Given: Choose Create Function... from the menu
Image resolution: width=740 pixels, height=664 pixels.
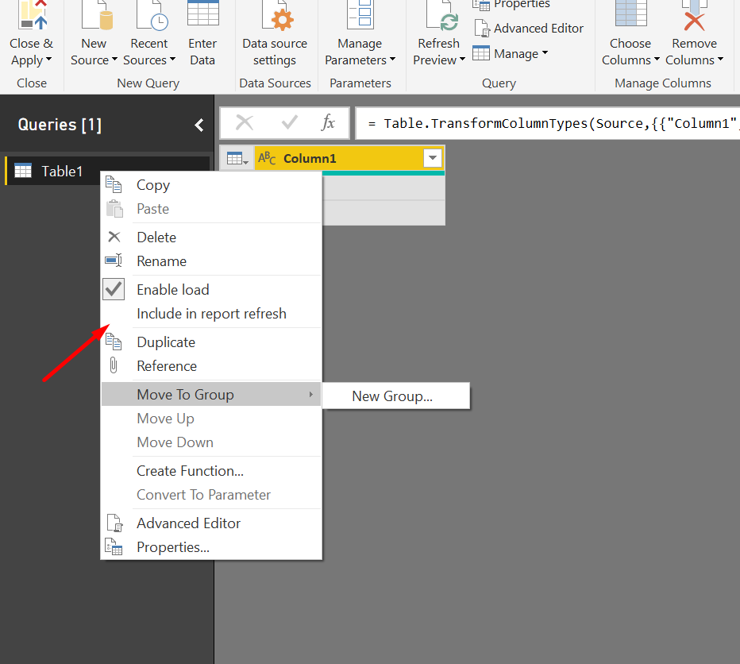Looking at the screenshot, I should [211, 471].
